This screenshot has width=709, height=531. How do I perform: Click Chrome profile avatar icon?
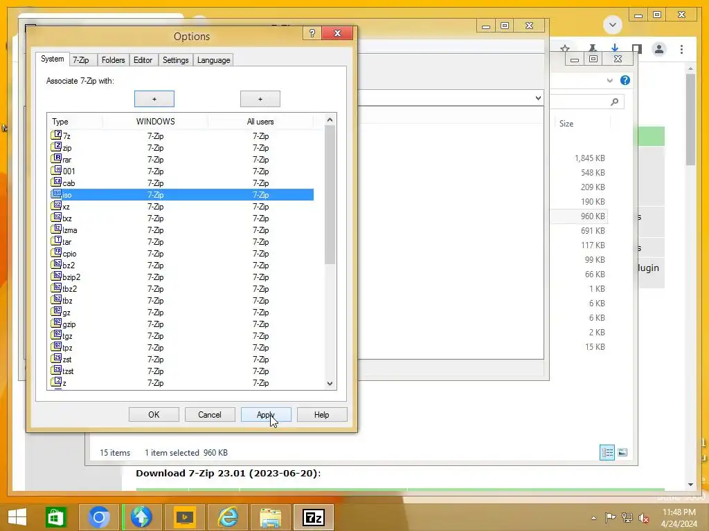coord(659,49)
